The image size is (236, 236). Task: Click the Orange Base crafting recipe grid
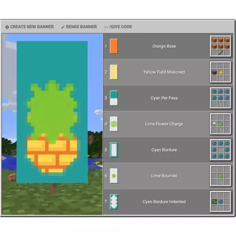[221, 46]
